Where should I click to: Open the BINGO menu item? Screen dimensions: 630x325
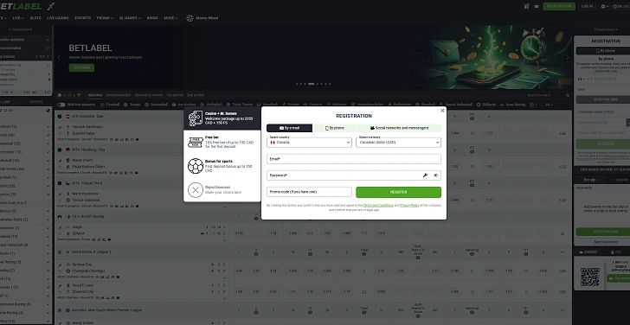pyautogui.click(x=152, y=18)
